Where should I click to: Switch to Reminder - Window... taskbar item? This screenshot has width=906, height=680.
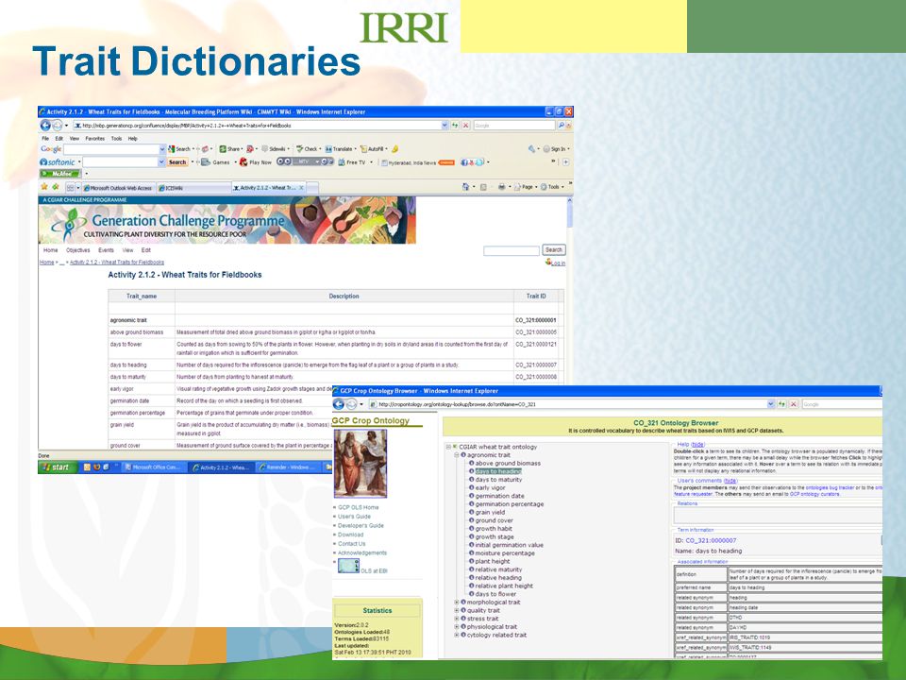pos(287,467)
